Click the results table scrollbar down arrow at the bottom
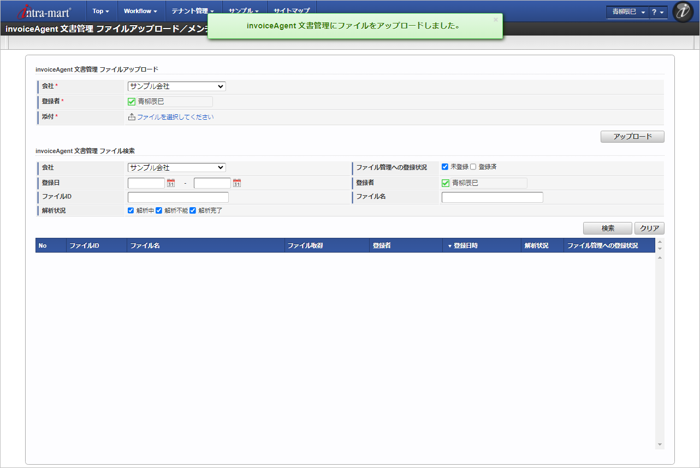The height and width of the screenshot is (468, 700). click(660, 444)
